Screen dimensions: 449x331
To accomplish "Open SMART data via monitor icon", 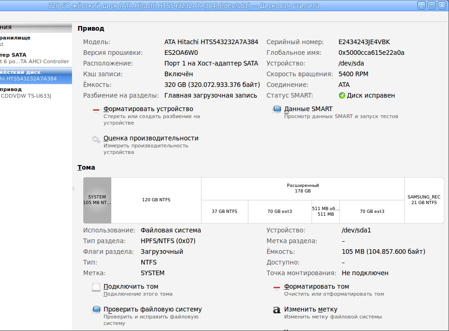I will pyautogui.click(x=277, y=109).
